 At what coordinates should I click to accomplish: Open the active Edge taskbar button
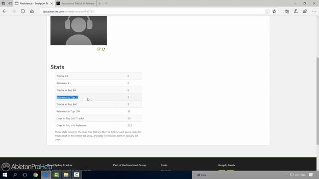46,175
